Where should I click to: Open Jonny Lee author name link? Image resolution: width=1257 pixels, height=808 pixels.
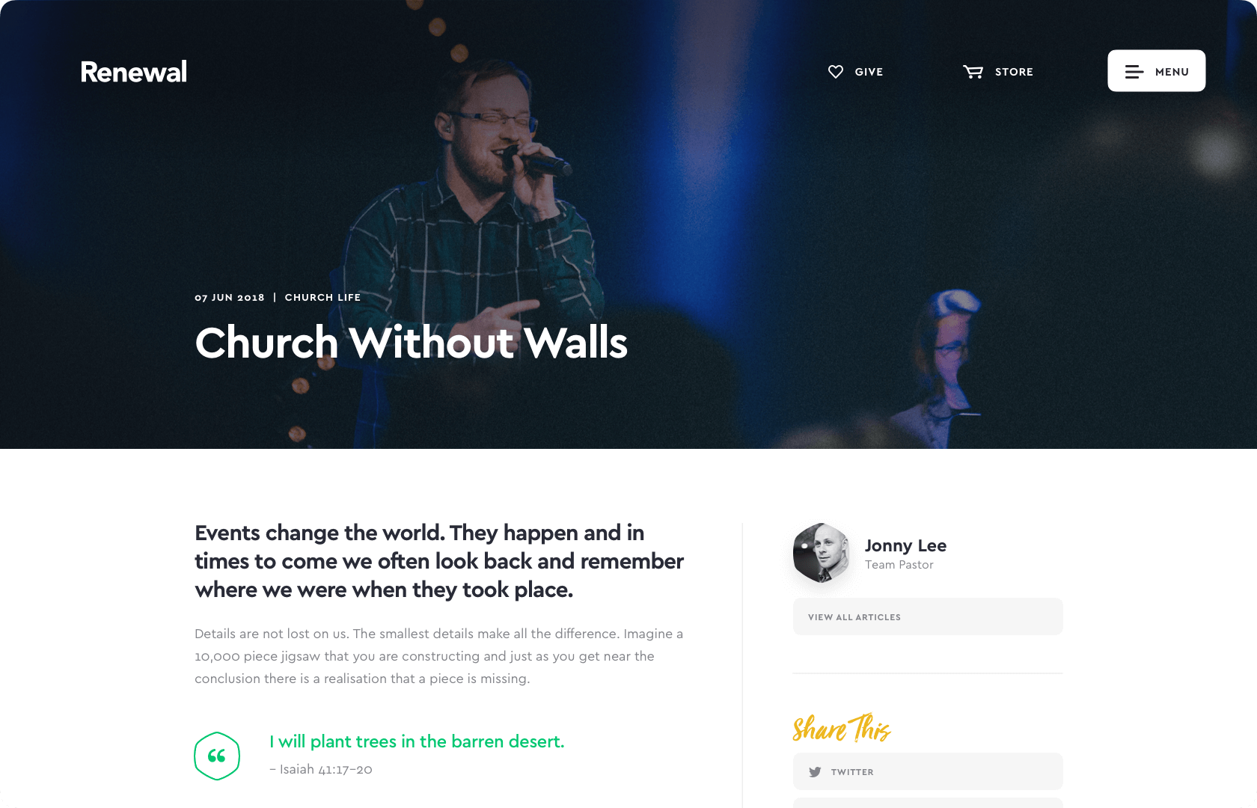tap(905, 545)
